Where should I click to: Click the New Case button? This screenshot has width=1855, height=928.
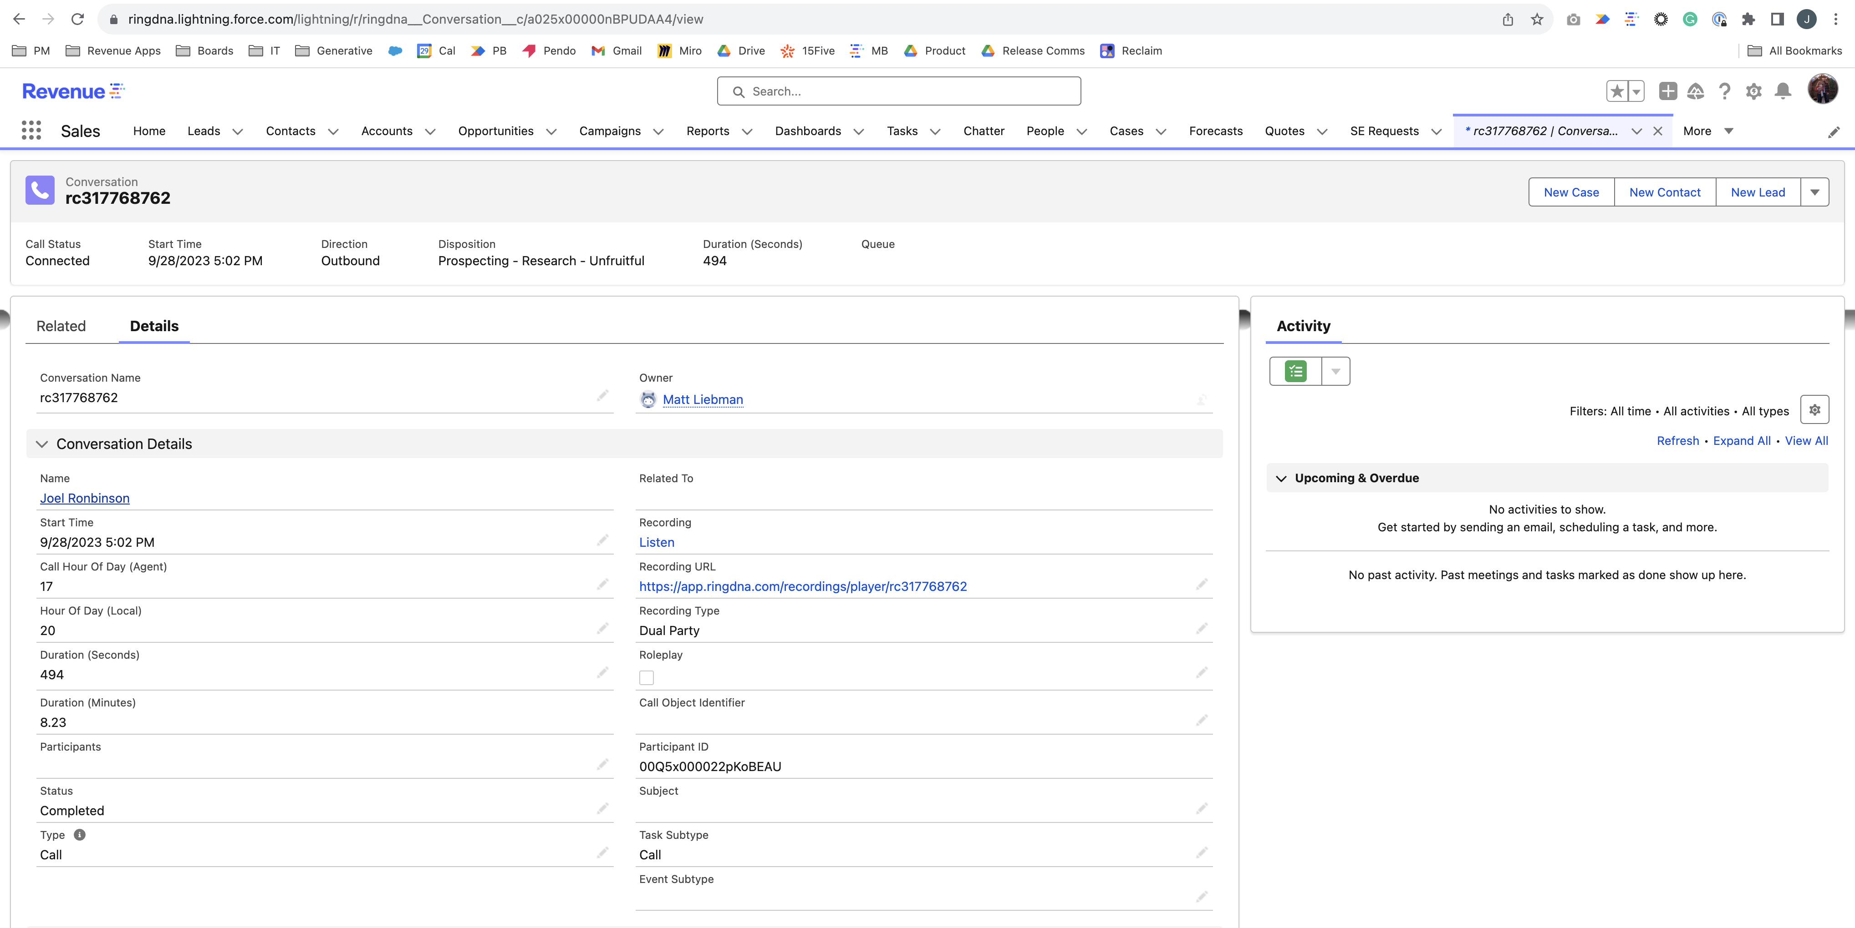click(1570, 192)
